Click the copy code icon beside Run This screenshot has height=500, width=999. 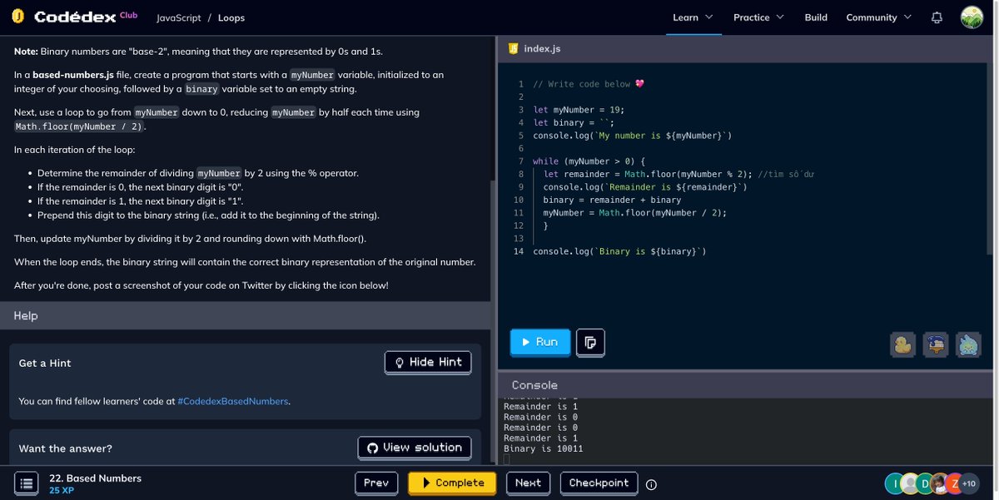tap(590, 342)
